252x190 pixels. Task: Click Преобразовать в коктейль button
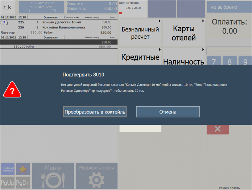(x=95, y=112)
